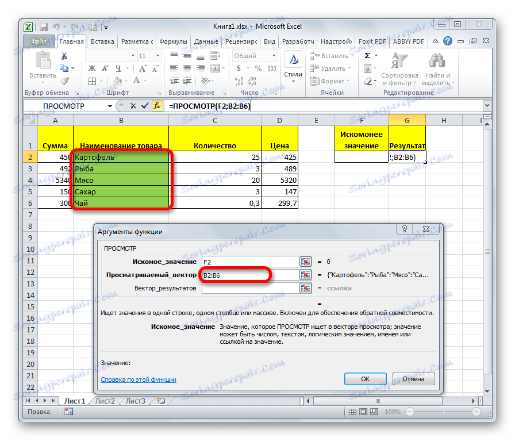515x441 pixels.
Task: Click the Insert Function fx icon
Action: coord(157,106)
